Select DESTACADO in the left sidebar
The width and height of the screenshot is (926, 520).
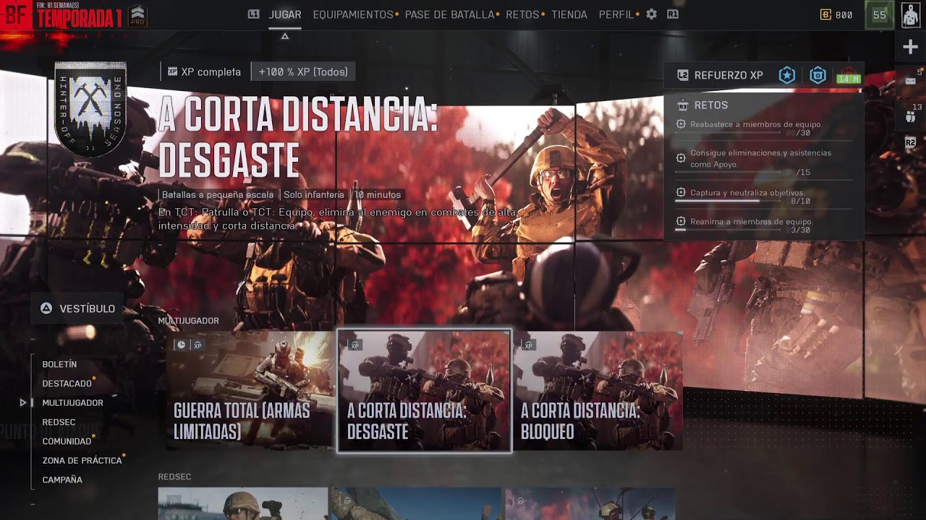67,383
